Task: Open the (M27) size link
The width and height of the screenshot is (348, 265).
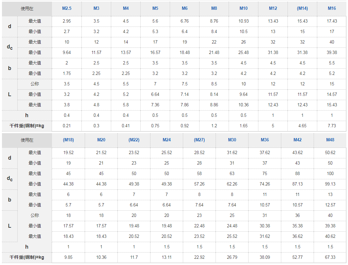Action: click(199, 140)
